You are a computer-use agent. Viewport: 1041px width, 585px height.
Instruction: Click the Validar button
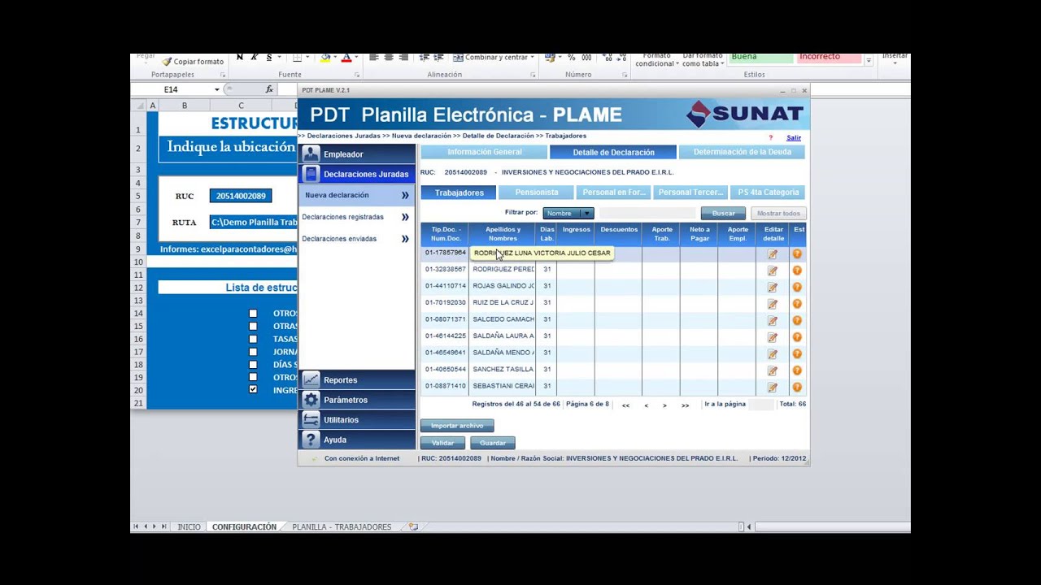click(442, 443)
